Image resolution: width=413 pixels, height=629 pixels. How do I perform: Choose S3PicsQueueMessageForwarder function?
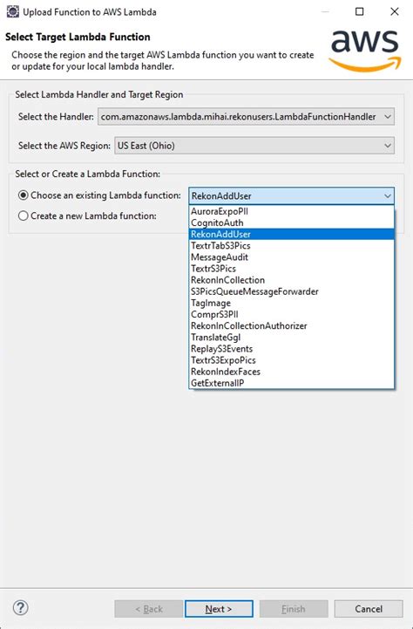pyautogui.click(x=292, y=291)
